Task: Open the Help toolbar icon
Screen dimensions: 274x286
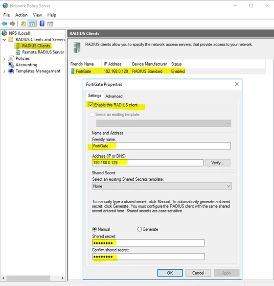Action: click(42, 24)
